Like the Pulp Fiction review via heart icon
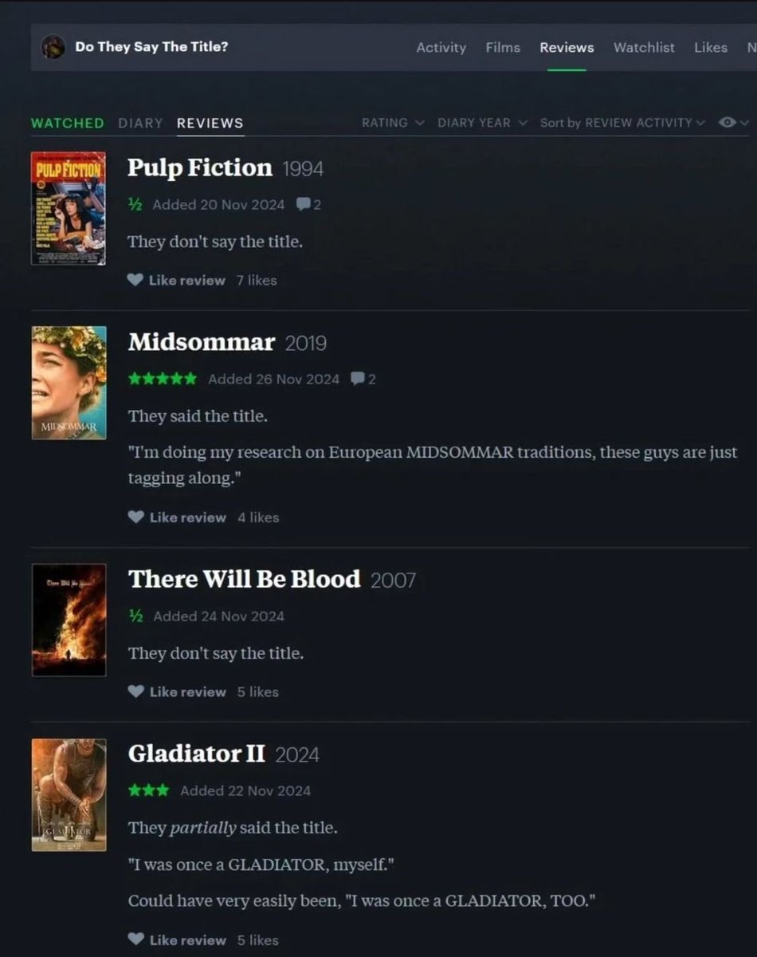 [135, 280]
